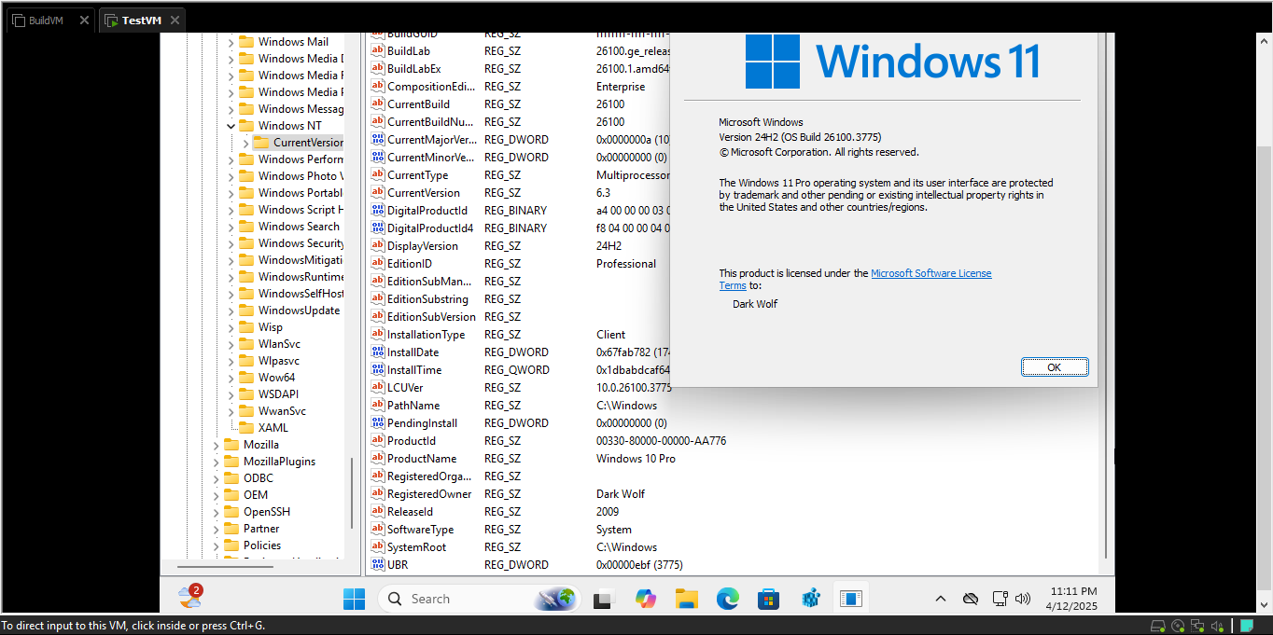Click the ProductName string value icon
Viewport: 1273px width, 635px height.
(378, 459)
